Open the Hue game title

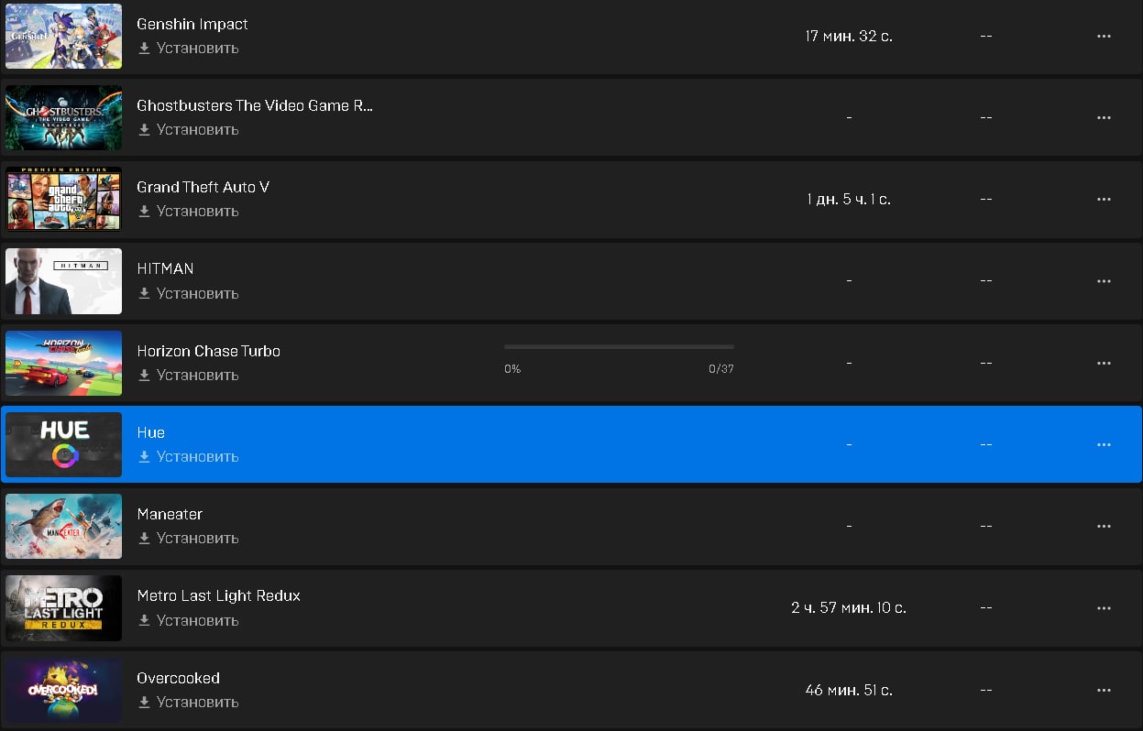pyautogui.click(x=150, y=432)
